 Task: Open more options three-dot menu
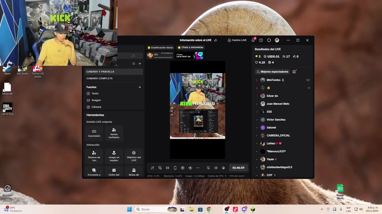198,168
